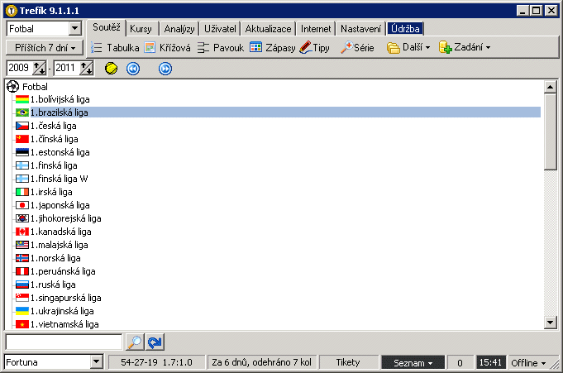
Task: Click the Bolivian flag icon
Action: (22, 99)
